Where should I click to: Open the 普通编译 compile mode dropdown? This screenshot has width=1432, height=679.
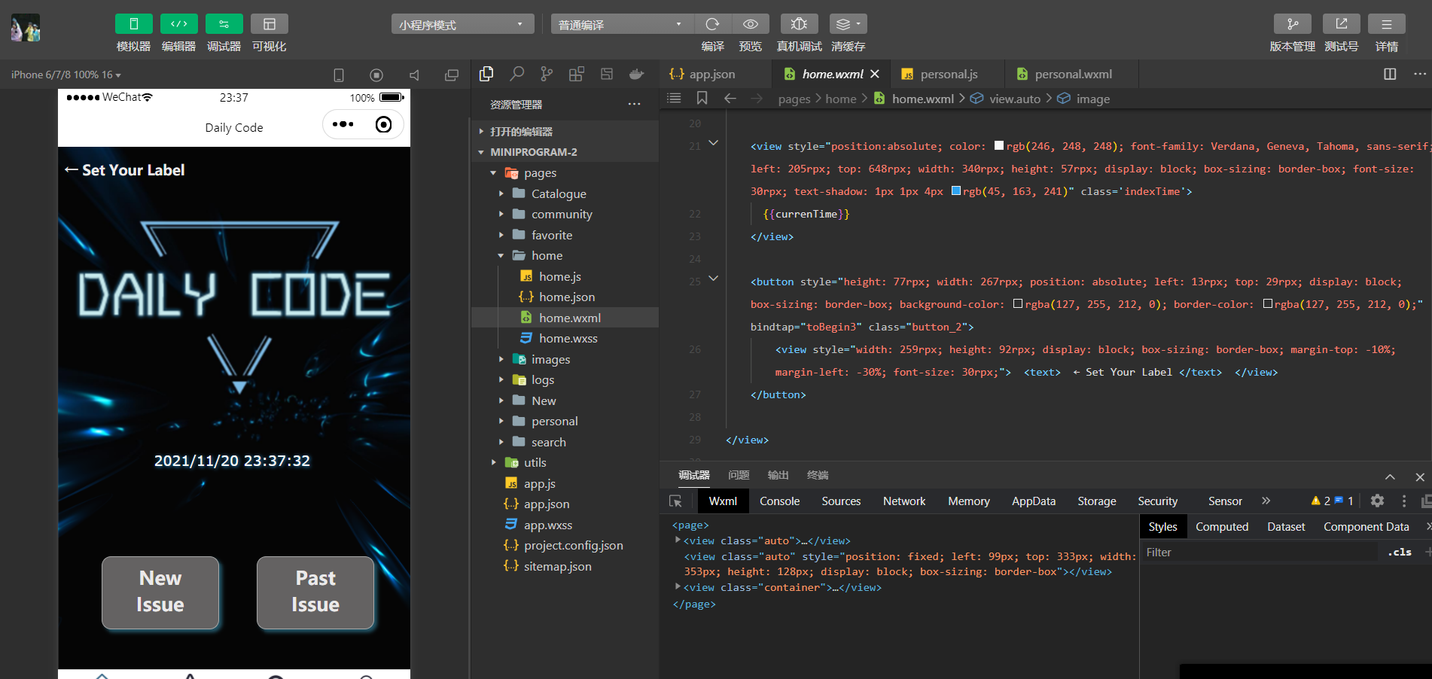point(622,24)
